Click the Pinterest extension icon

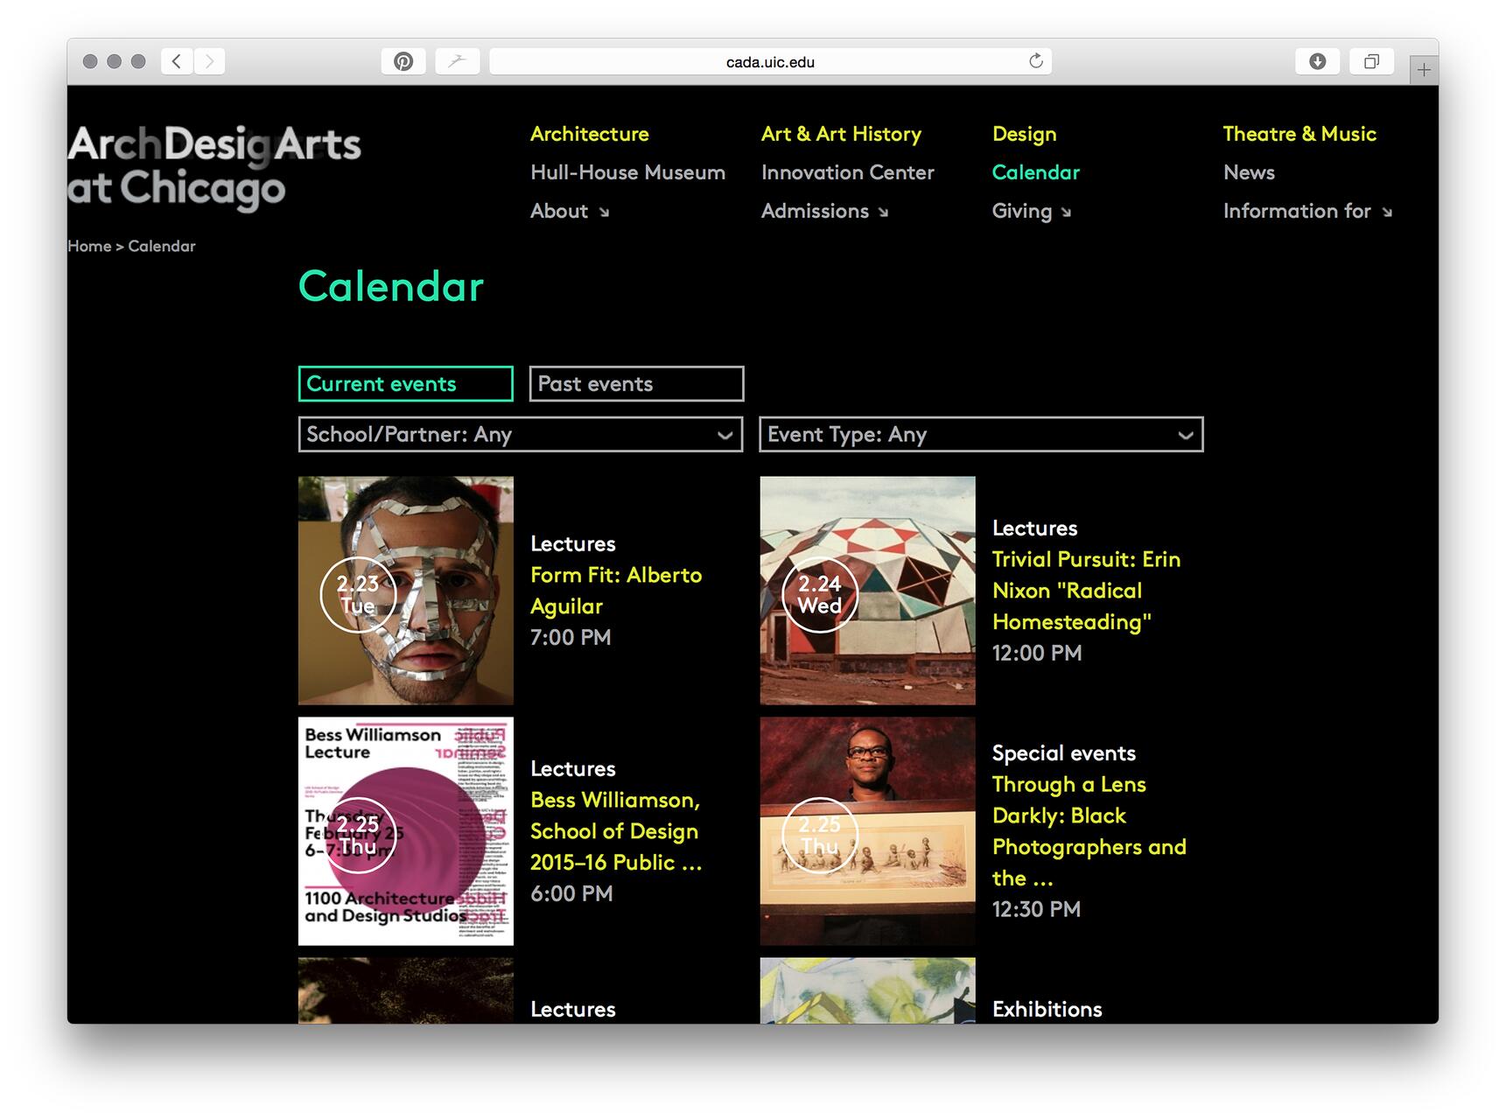[x=403, y=61]
